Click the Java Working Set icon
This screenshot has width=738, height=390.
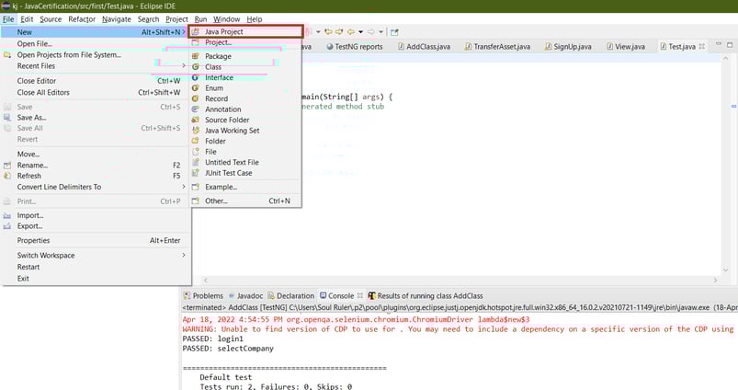[x=196, y=131]
